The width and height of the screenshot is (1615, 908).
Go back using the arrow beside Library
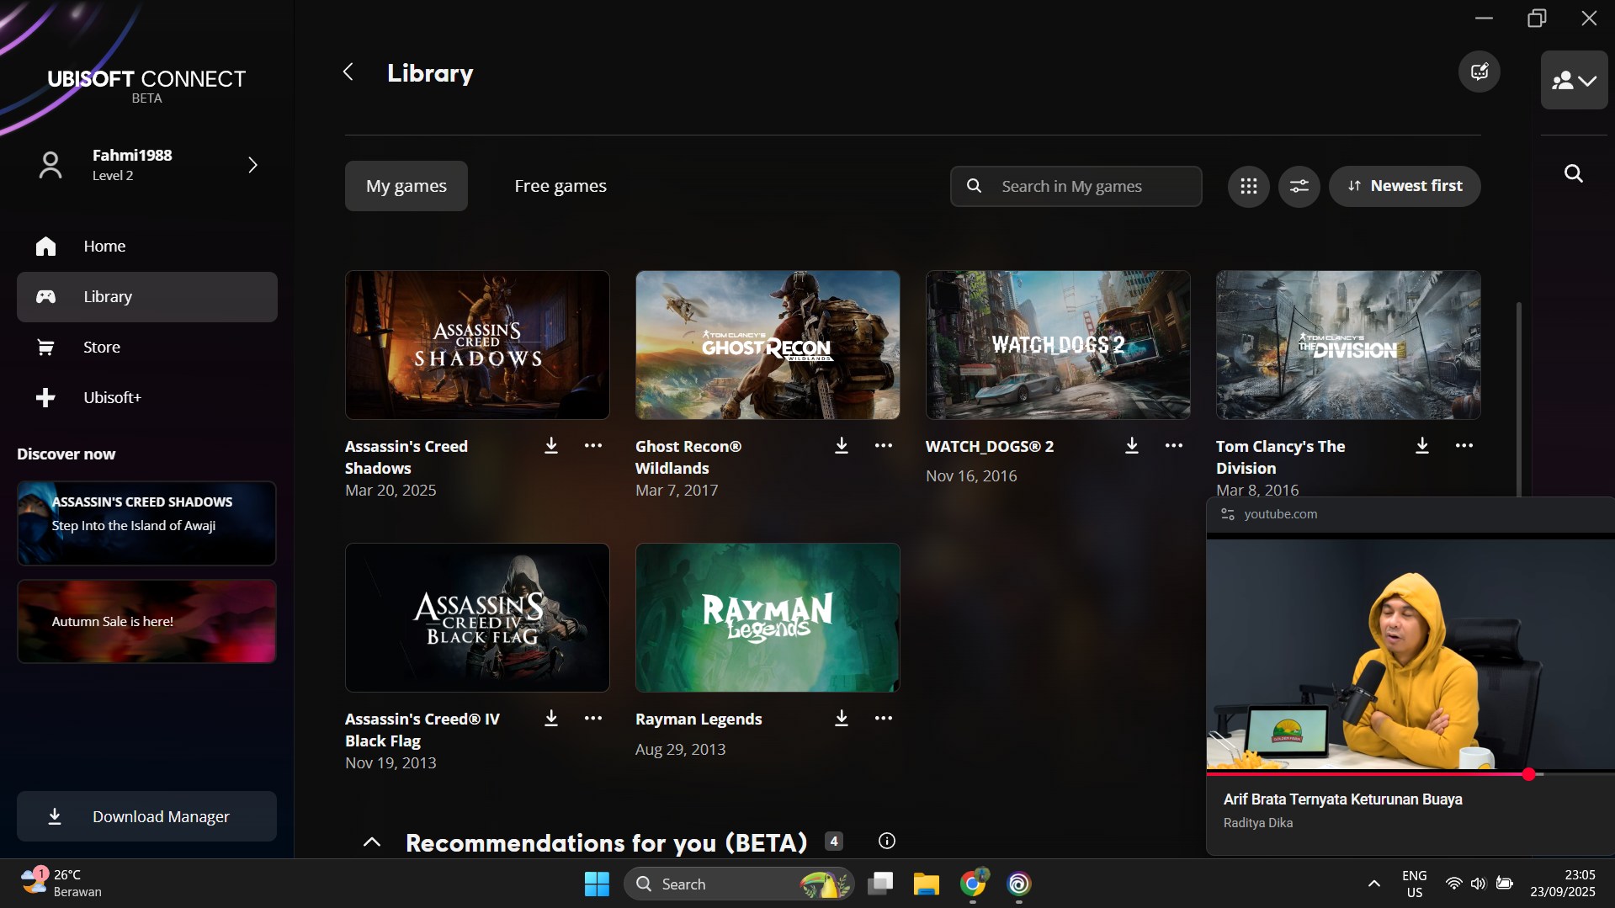(348, 72)
